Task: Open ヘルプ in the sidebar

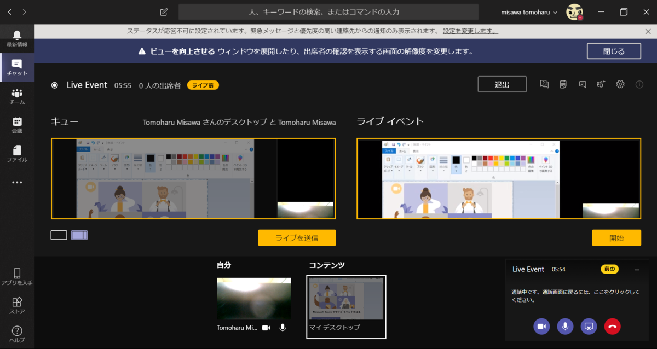Action: 17,334
